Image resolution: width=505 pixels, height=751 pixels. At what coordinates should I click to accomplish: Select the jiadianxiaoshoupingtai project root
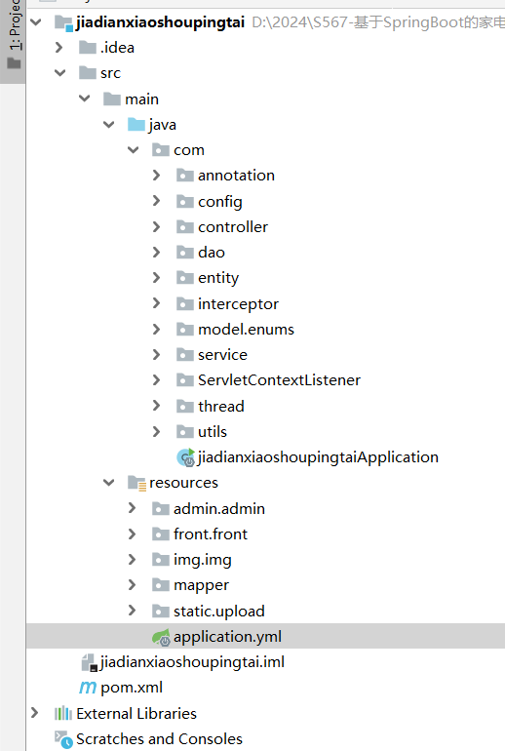pos(160,22)
